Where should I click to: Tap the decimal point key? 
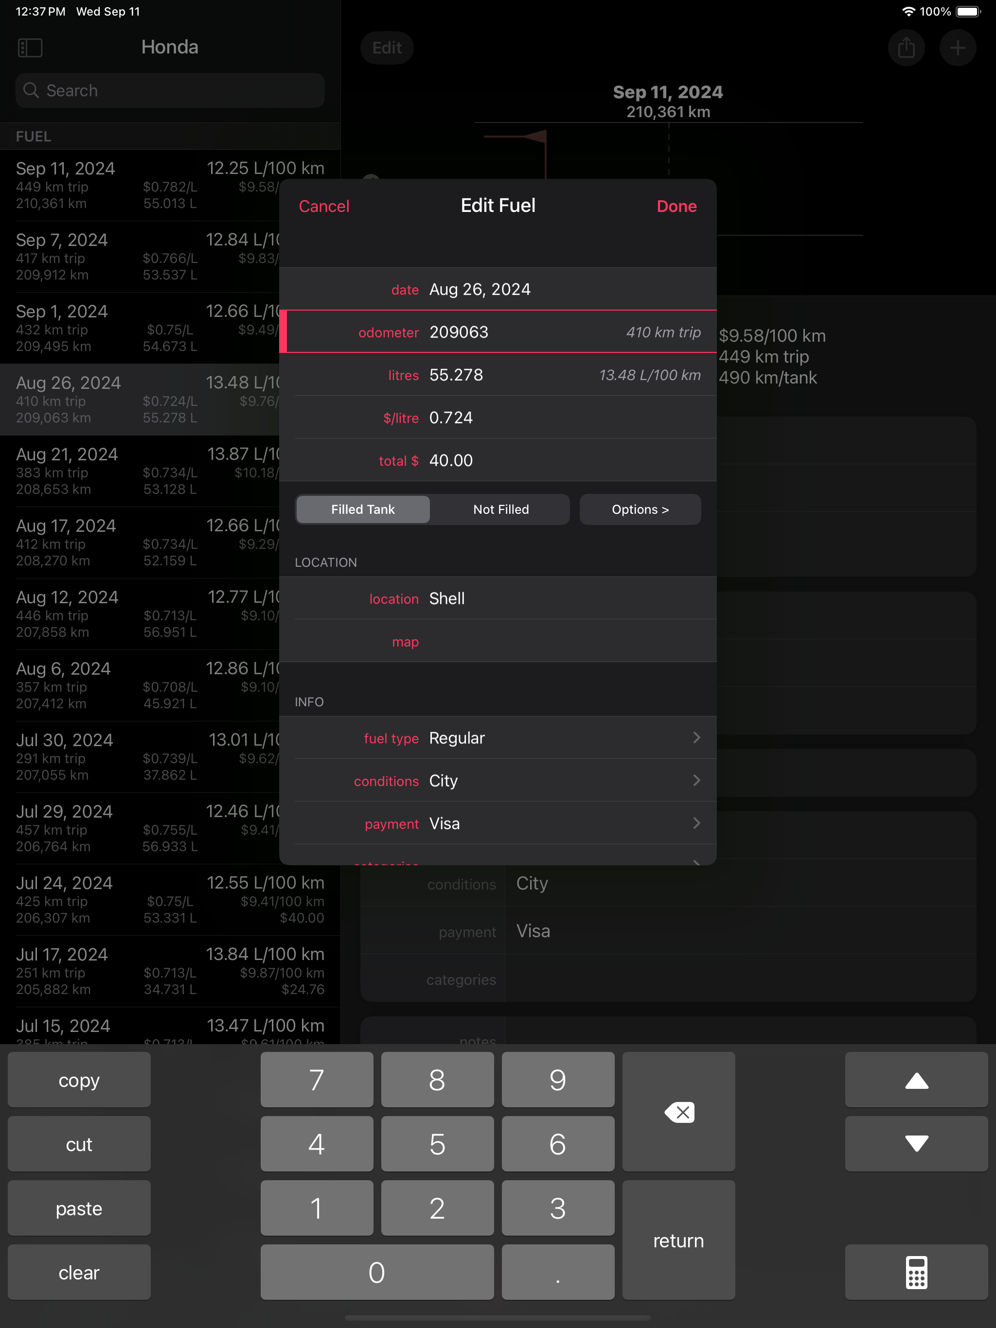click(557, 1272)
